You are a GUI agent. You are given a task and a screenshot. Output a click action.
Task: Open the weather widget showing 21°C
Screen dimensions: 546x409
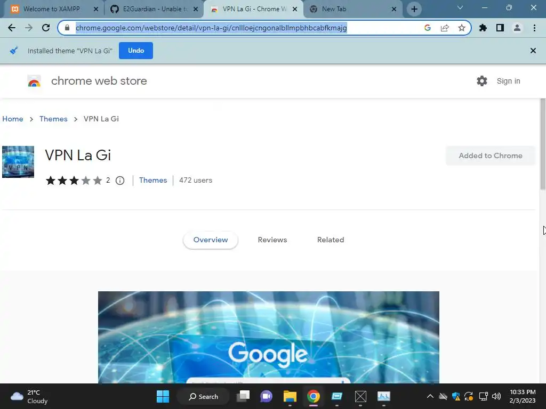[x=29, y=396]
